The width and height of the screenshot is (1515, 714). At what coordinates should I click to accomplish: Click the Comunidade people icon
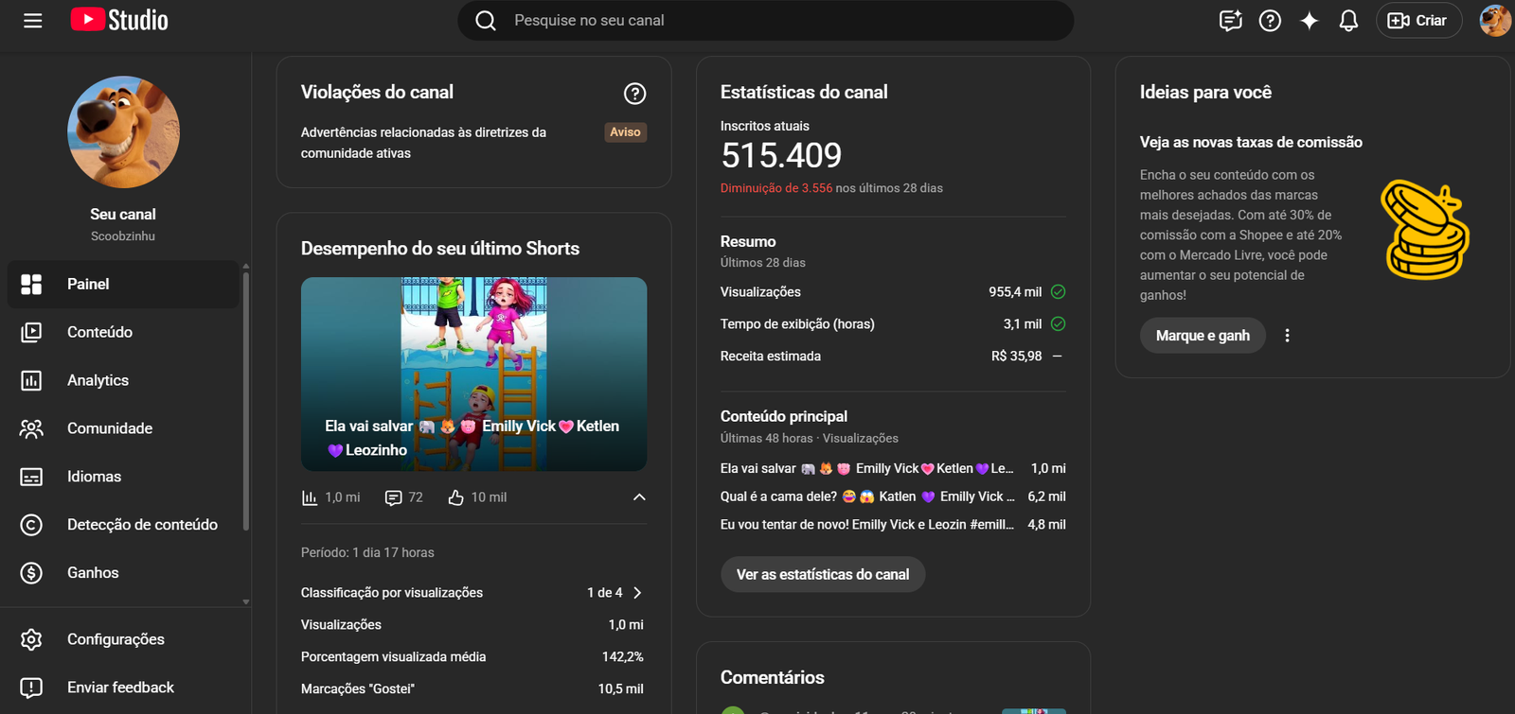click(x=31, y=428)
